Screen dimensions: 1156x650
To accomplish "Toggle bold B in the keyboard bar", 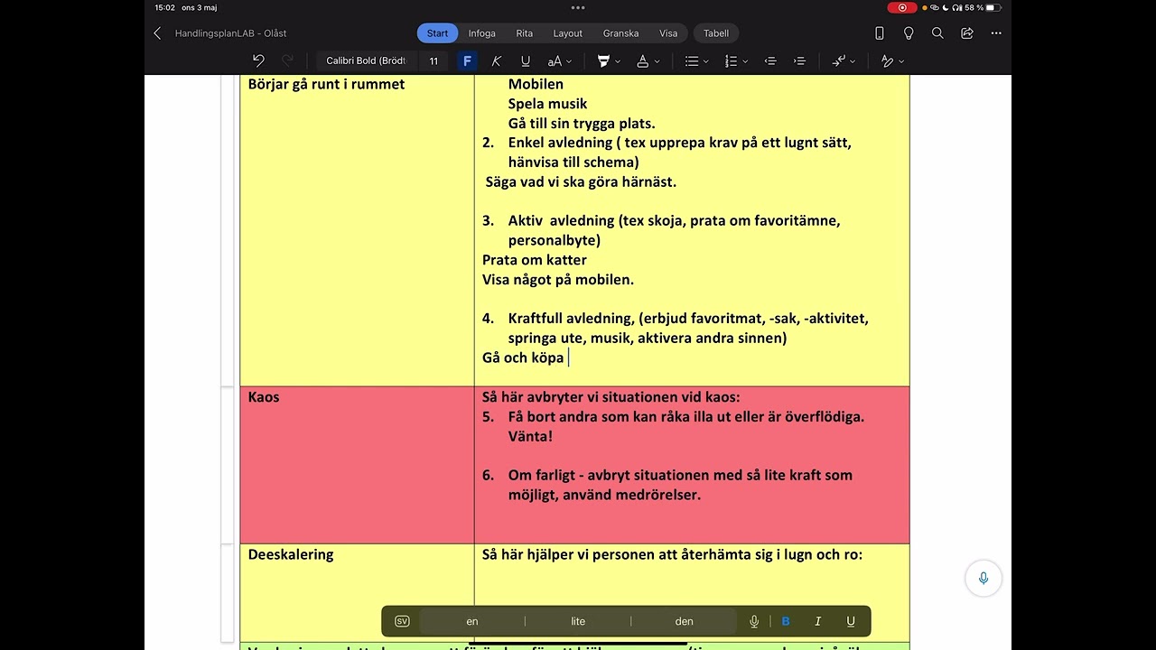I will coord(786,621).
